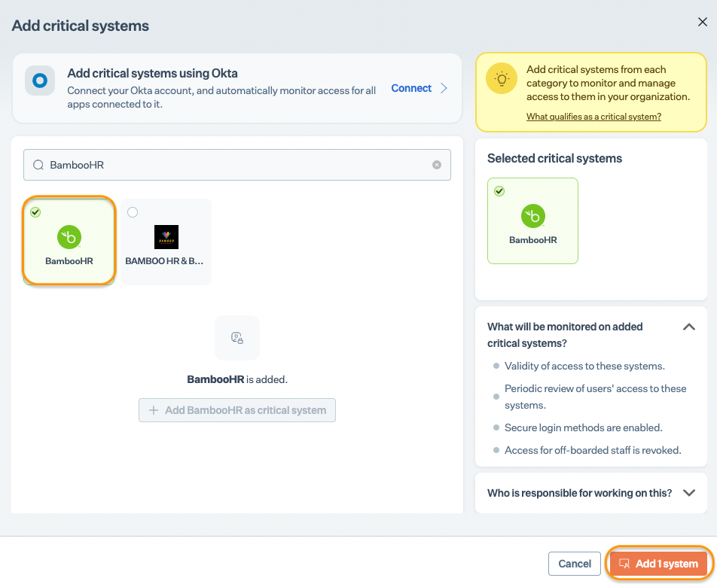Click 'Access for off-boarded staff is revoked.'
The image size is (717, 584).
(593, 450)
